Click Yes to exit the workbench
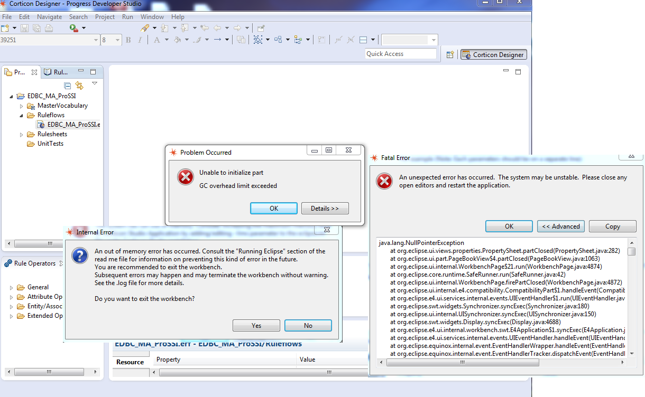The image size is (645, 397). [256, 326]
